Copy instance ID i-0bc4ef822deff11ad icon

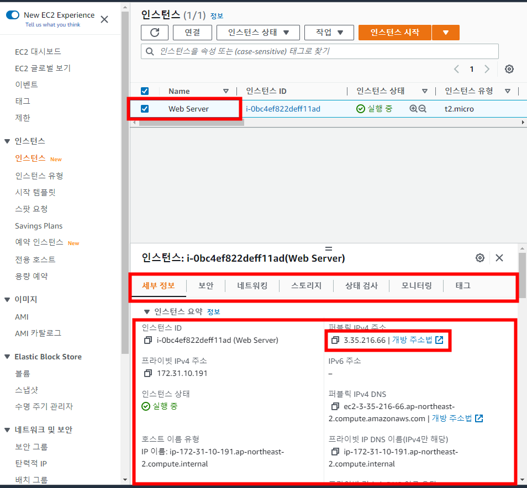point(147,340)
